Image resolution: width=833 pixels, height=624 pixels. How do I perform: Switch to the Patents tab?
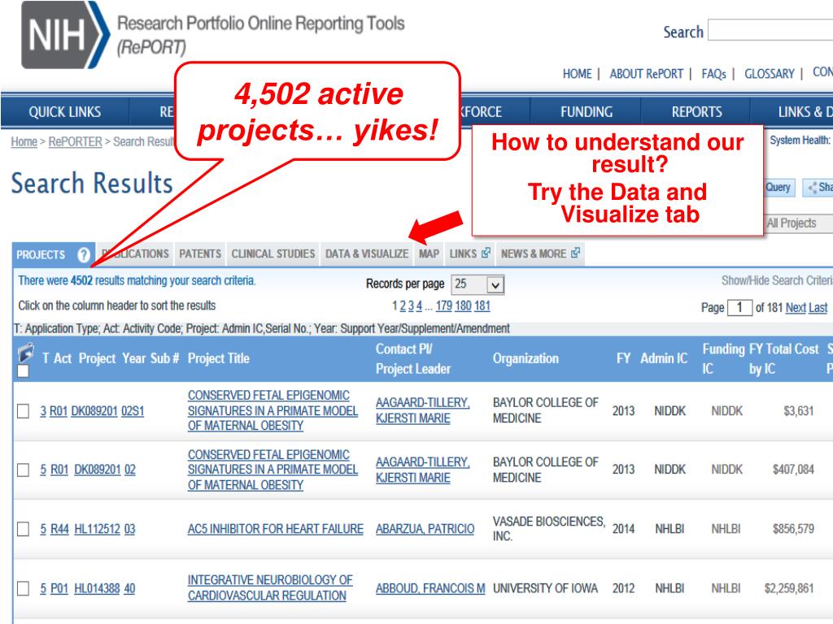(x=200, y=254)
